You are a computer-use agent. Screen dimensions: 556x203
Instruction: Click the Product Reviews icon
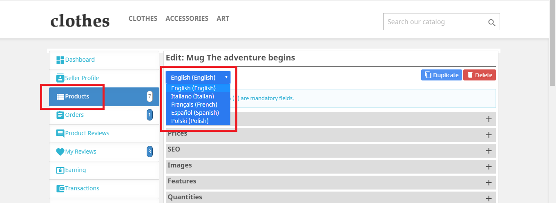(60, 133)
